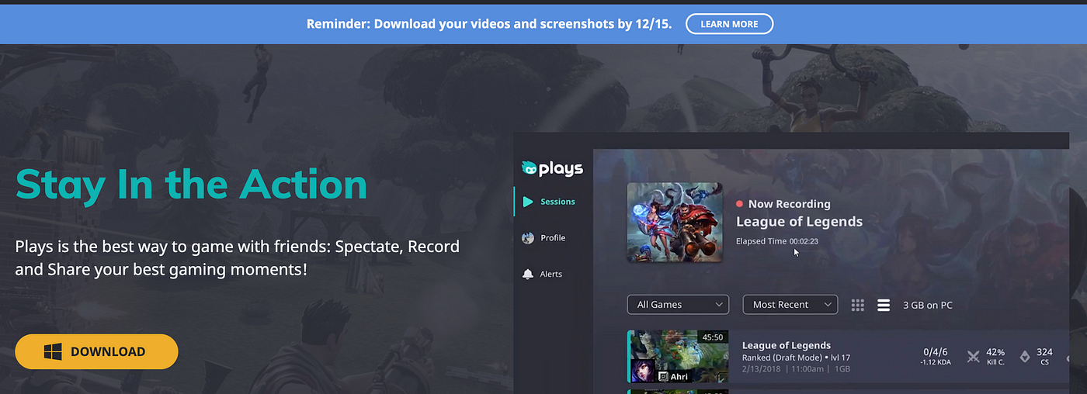Open the 45:50 League of Legends session thumbnail
Screen dimensions: 1087x394
(678, 357)
